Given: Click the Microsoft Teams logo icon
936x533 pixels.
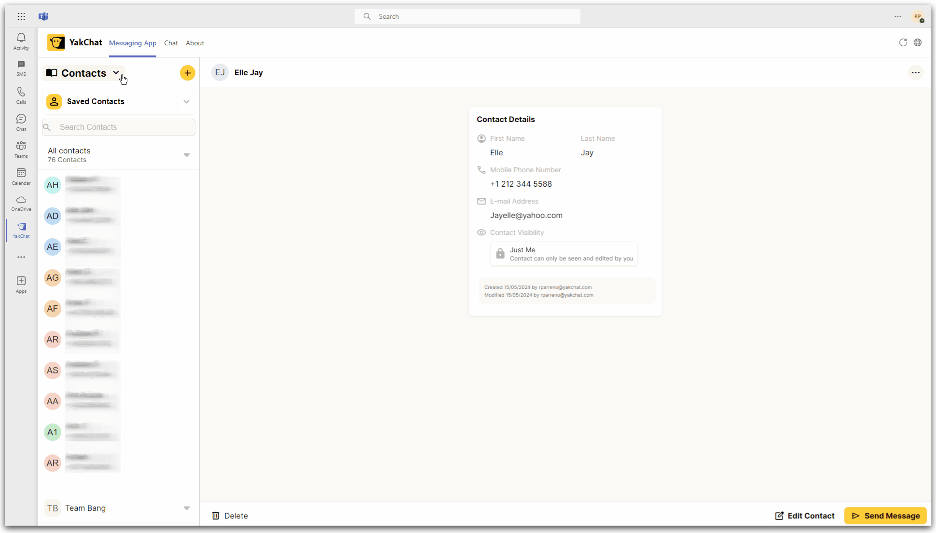Looking at the screenshot, I should (x=43, y=16).
